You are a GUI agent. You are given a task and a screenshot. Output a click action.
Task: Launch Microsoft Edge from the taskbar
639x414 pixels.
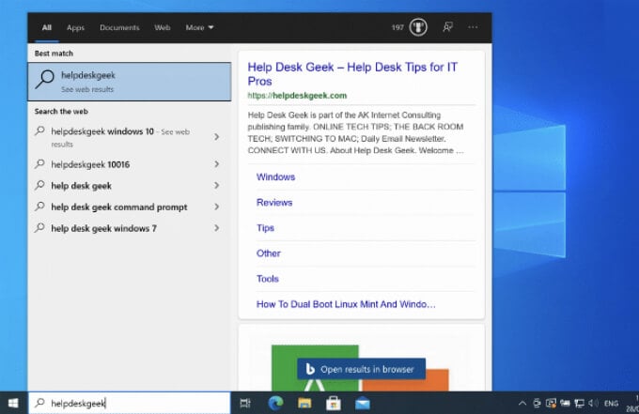pos(276,403)
